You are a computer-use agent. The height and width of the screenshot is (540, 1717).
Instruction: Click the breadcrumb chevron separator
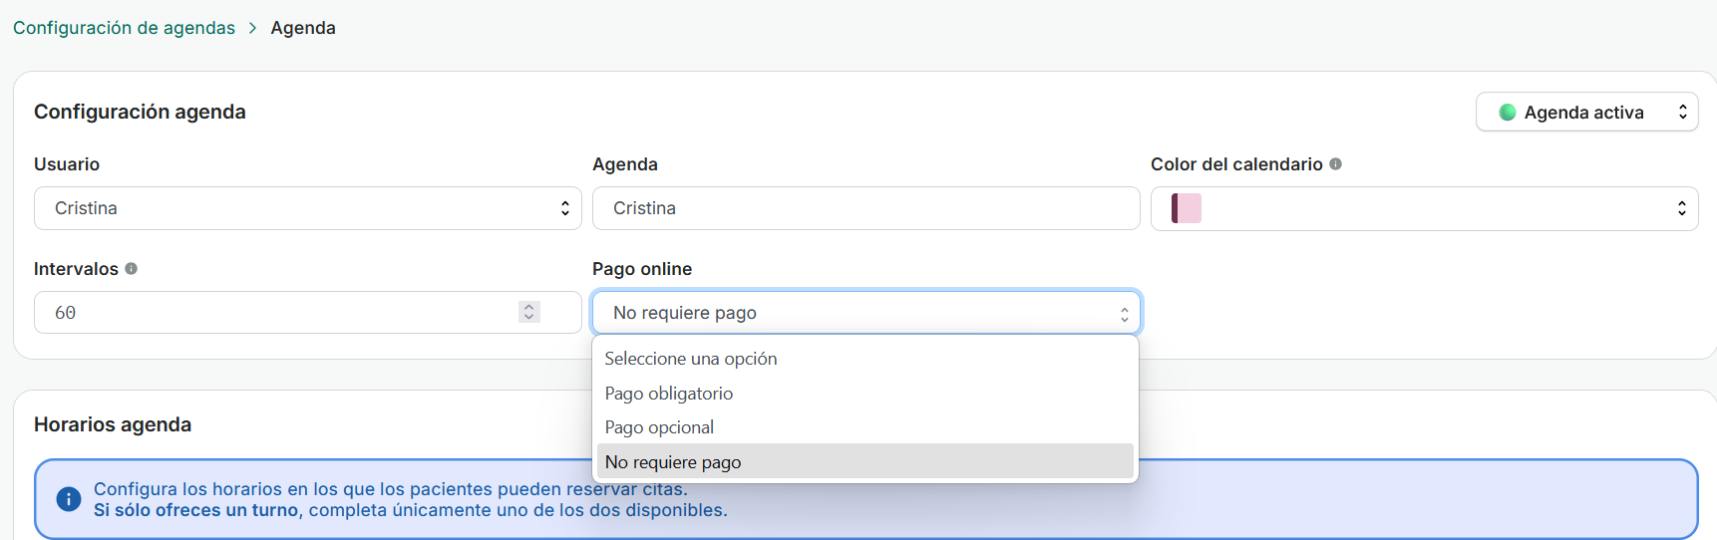click(253, 28)
